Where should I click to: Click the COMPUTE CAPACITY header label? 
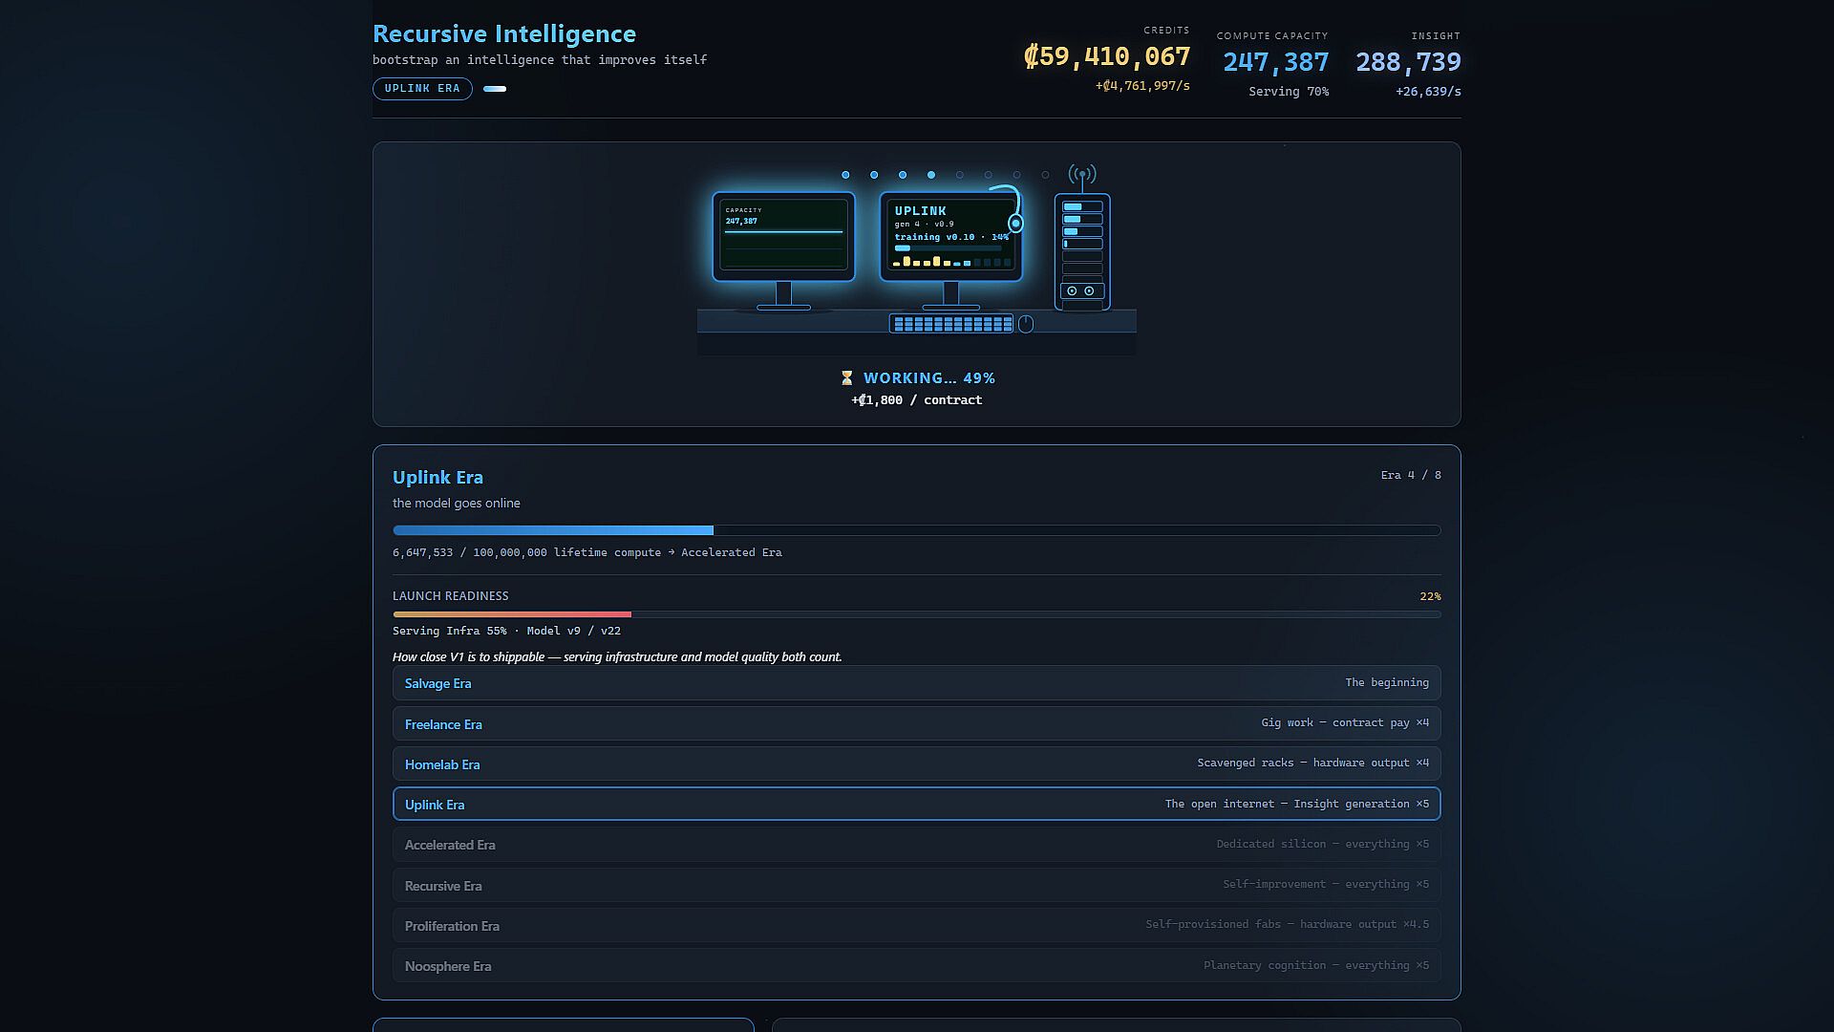pos(1272,36)
